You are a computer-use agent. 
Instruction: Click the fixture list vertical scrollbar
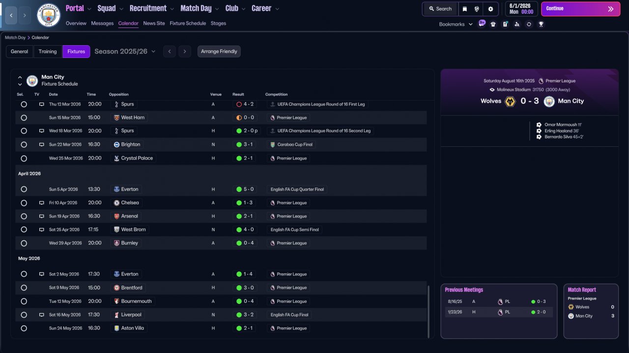429,311
